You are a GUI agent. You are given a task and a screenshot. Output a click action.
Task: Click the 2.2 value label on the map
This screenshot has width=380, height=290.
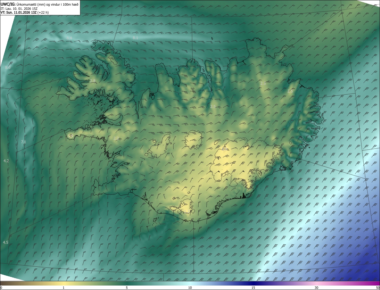[116, 138]
